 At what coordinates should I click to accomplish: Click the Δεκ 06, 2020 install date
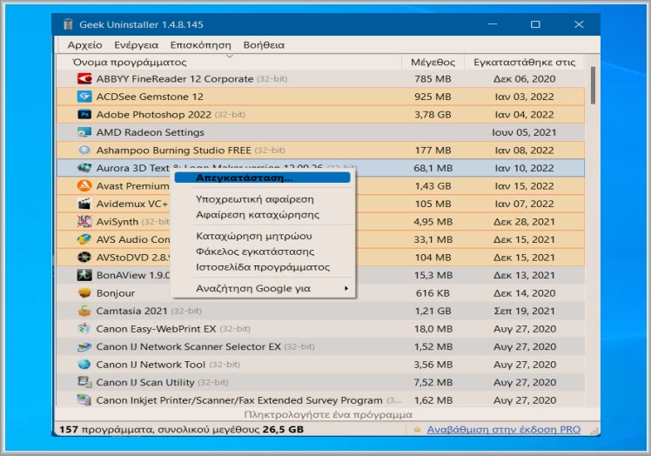point(525,79)
